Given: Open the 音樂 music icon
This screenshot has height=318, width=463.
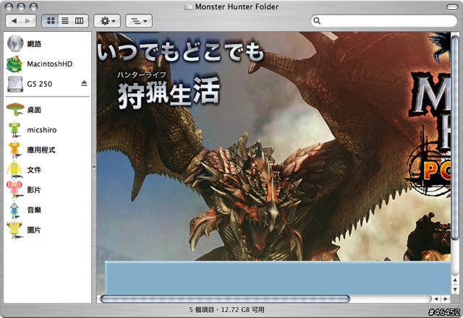Looking at the screenshot, I should (x=14, y=210).
